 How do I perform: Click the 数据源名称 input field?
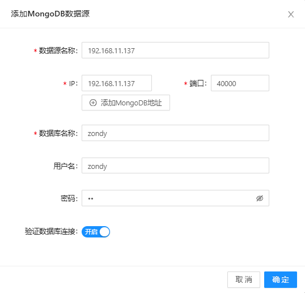tap(175, 50)
